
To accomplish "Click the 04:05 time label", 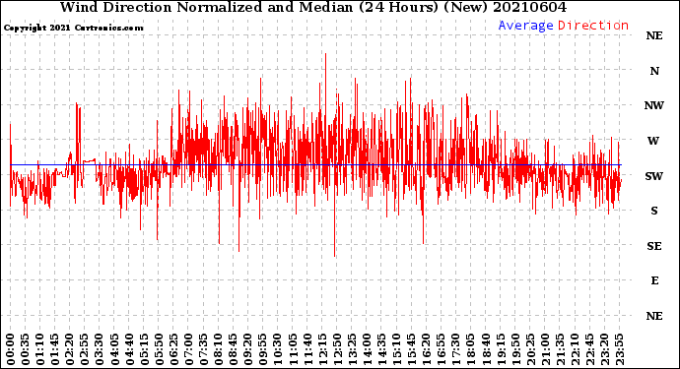I will pyautogui.click(x=114, y=349).
